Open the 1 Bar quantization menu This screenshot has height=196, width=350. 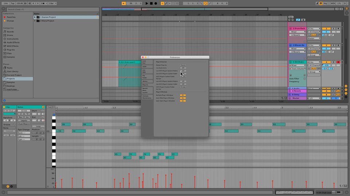[x=52, y=3]
